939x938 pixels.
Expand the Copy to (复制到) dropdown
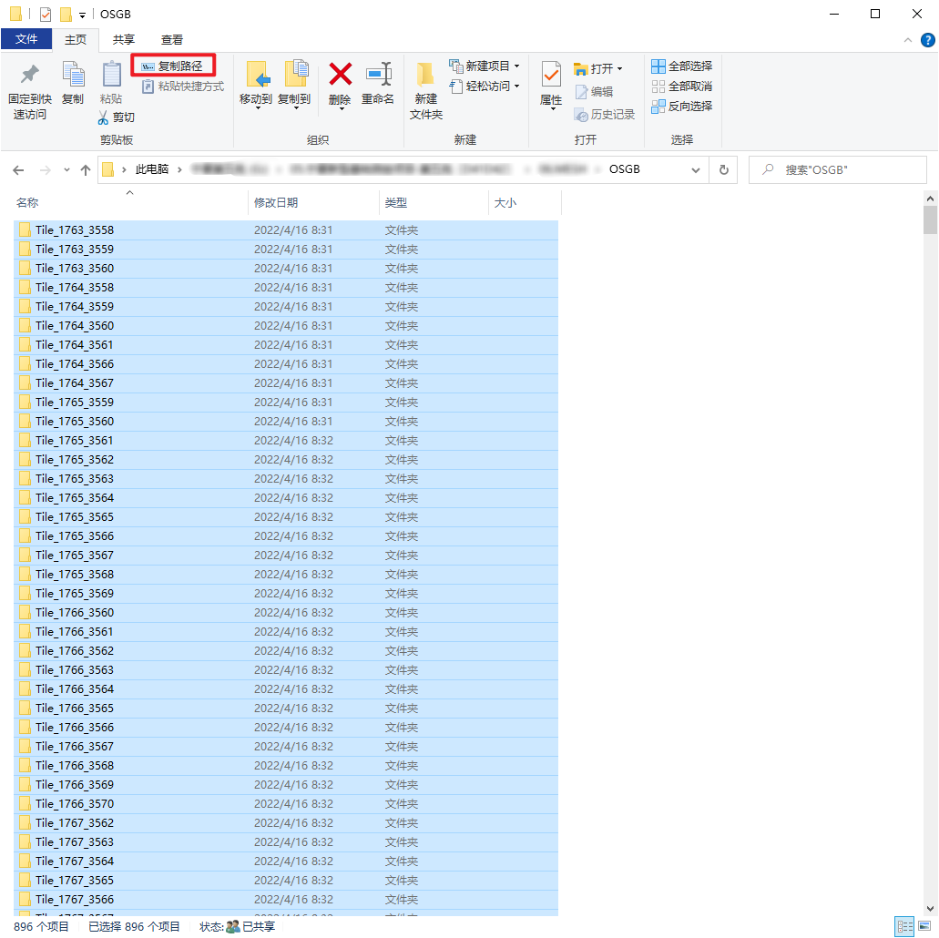[296, 108]
